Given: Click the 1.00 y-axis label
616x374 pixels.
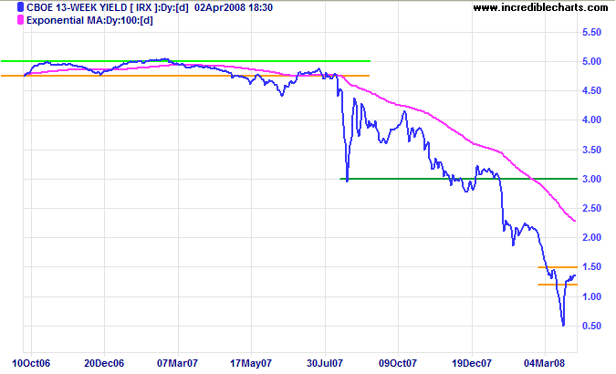Looking at the screenshot, I should click(591, 296).
